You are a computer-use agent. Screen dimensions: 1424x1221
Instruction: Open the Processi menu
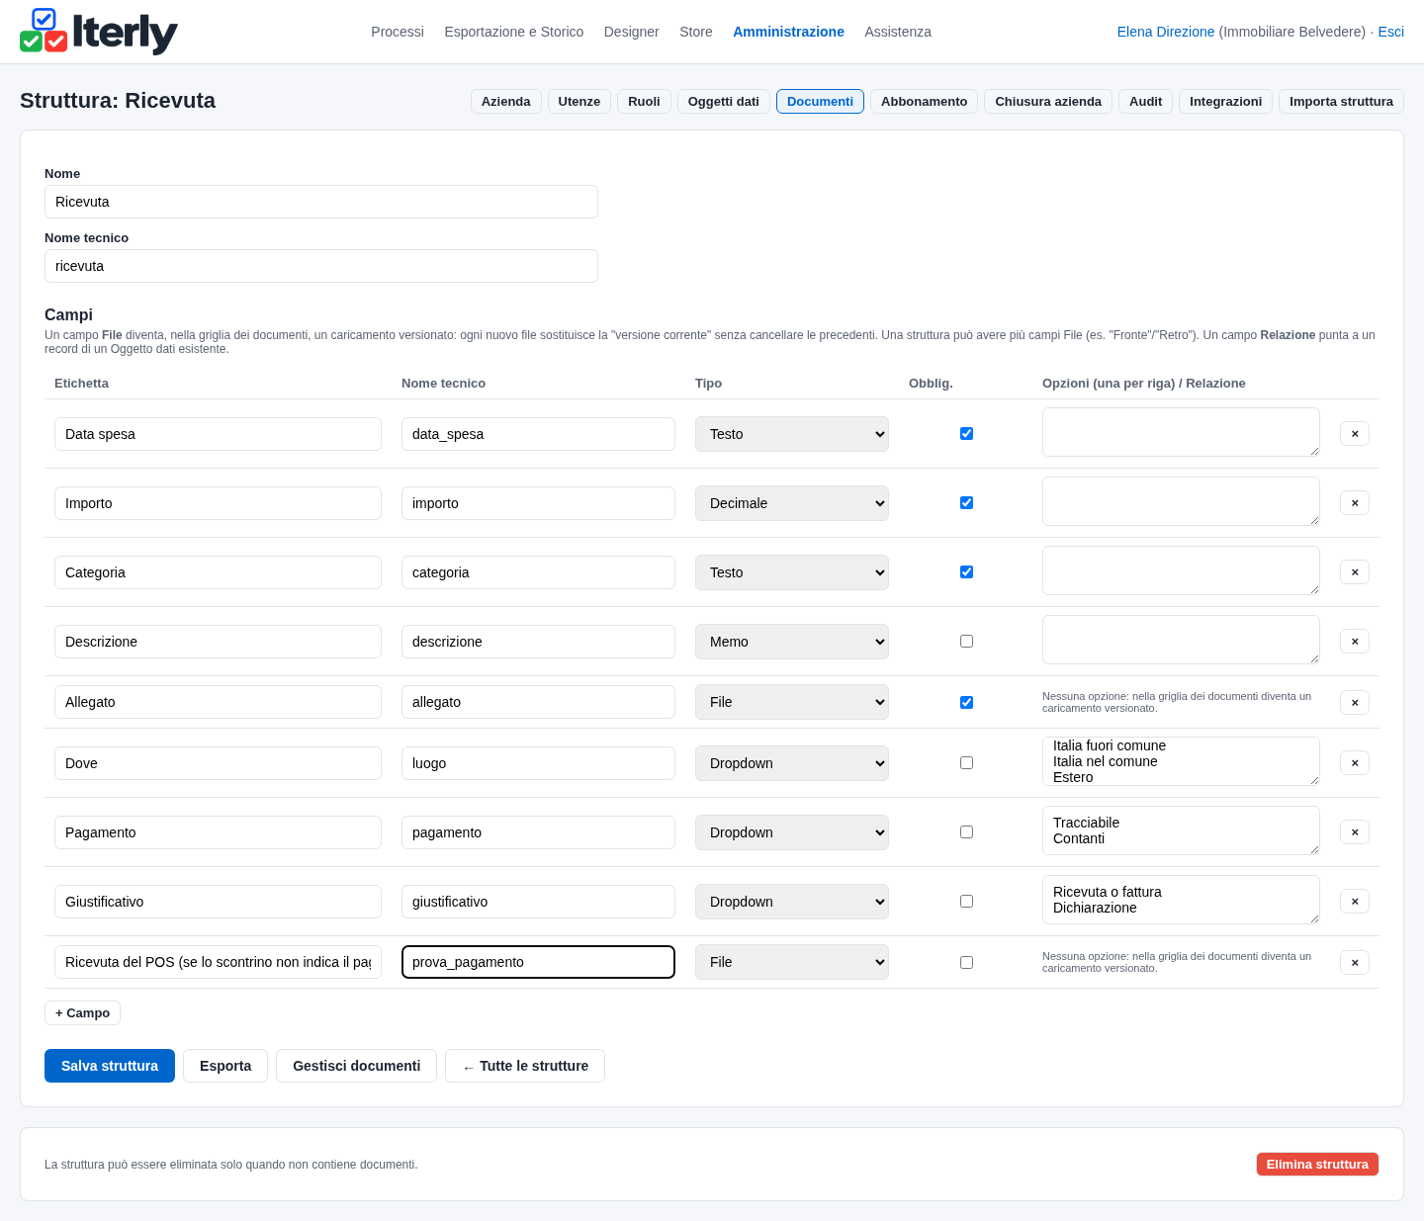[x=398, y=32]
